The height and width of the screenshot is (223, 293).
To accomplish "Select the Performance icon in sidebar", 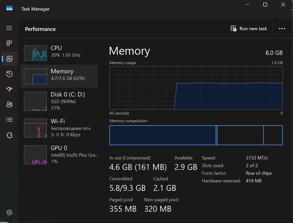I will click(x=9, y=59).
